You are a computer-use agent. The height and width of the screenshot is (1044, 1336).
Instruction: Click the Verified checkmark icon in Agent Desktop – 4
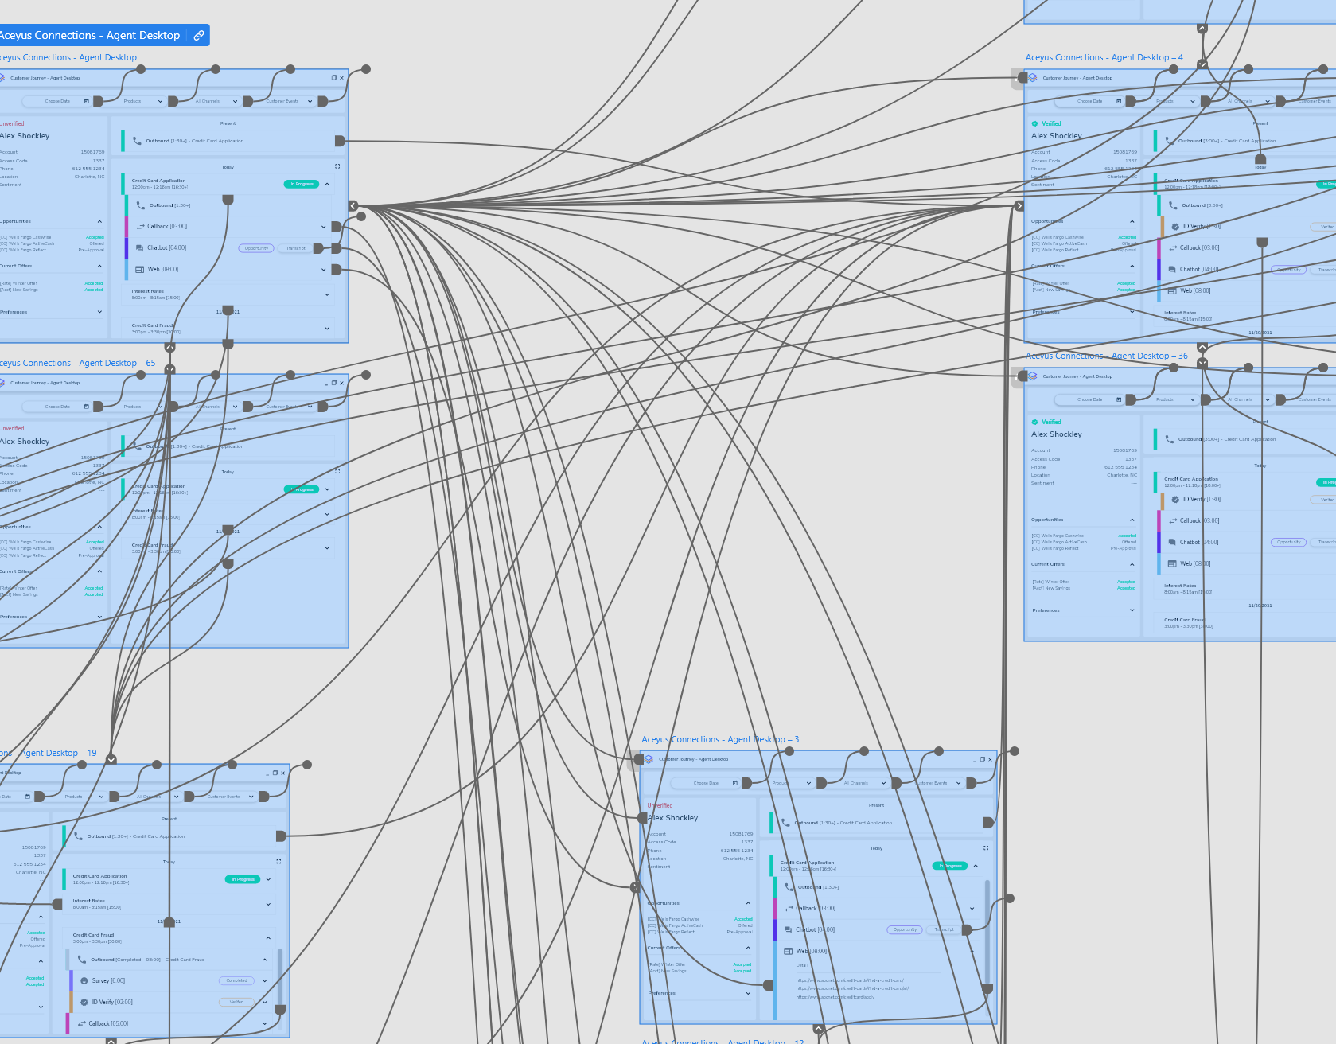tap(1035, 123)
